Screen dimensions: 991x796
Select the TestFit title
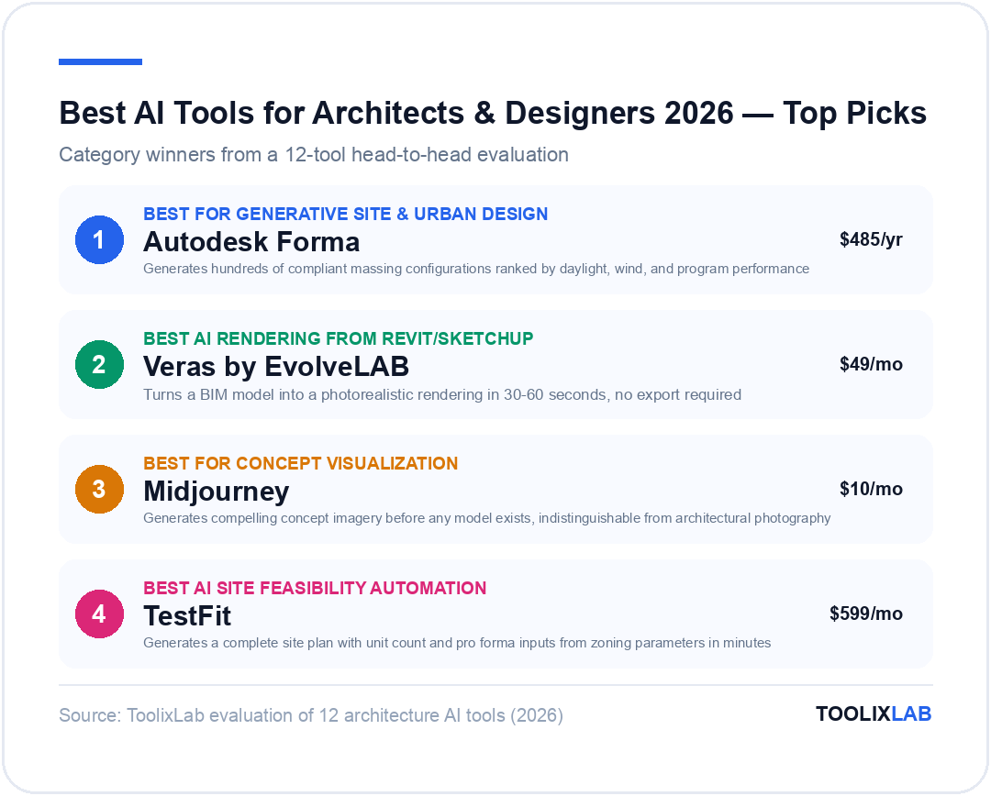point(187,616)
